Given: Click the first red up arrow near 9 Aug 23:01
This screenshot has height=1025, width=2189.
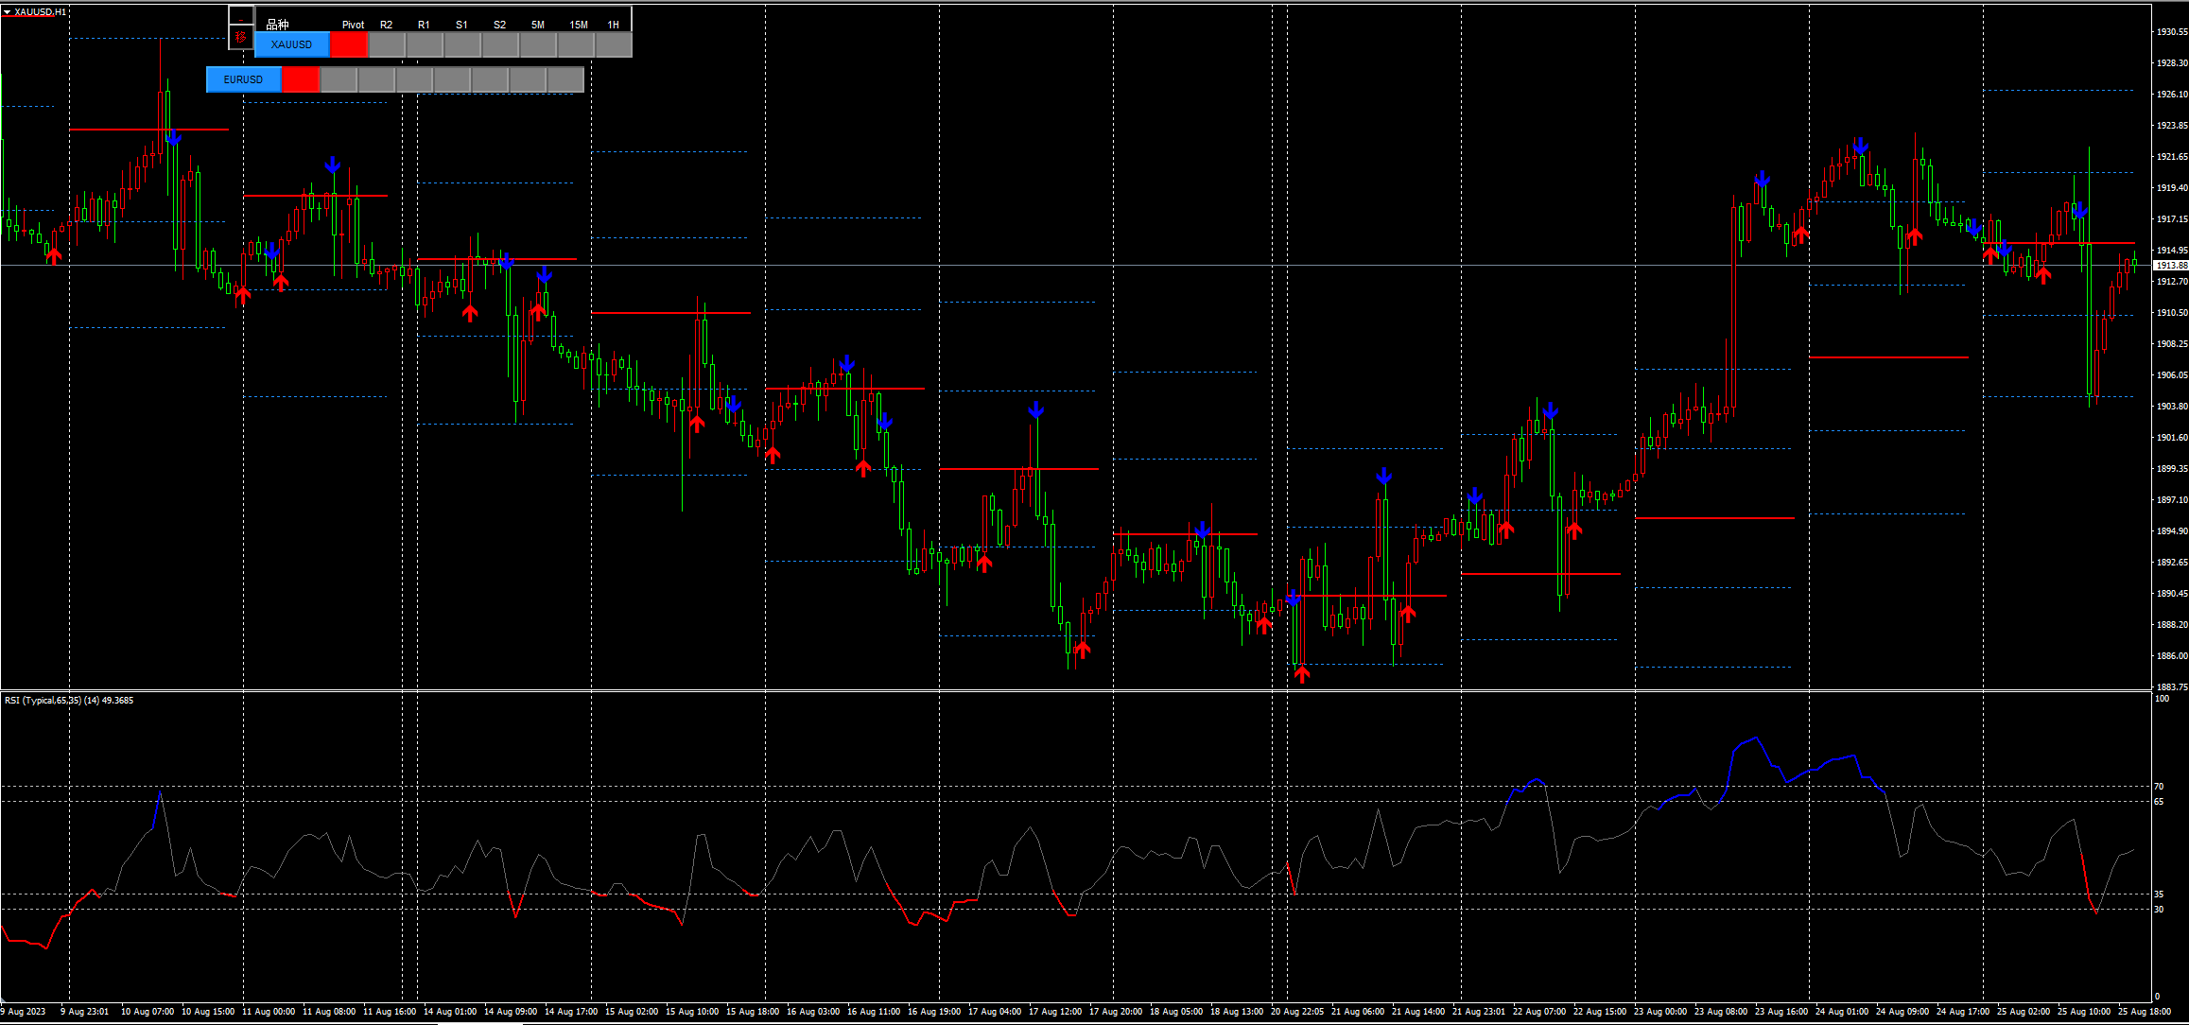Looking at the screenshot, I should click(54, 255).
